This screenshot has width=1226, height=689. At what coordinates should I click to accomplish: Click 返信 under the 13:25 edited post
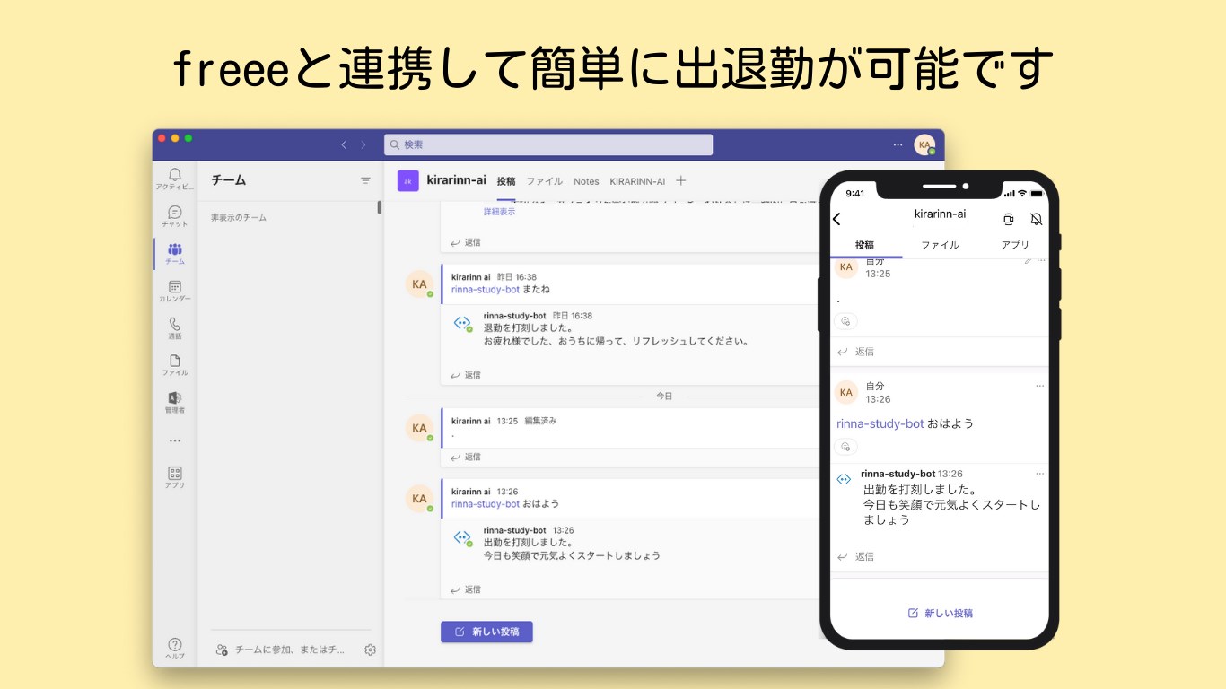pos(466,457)
